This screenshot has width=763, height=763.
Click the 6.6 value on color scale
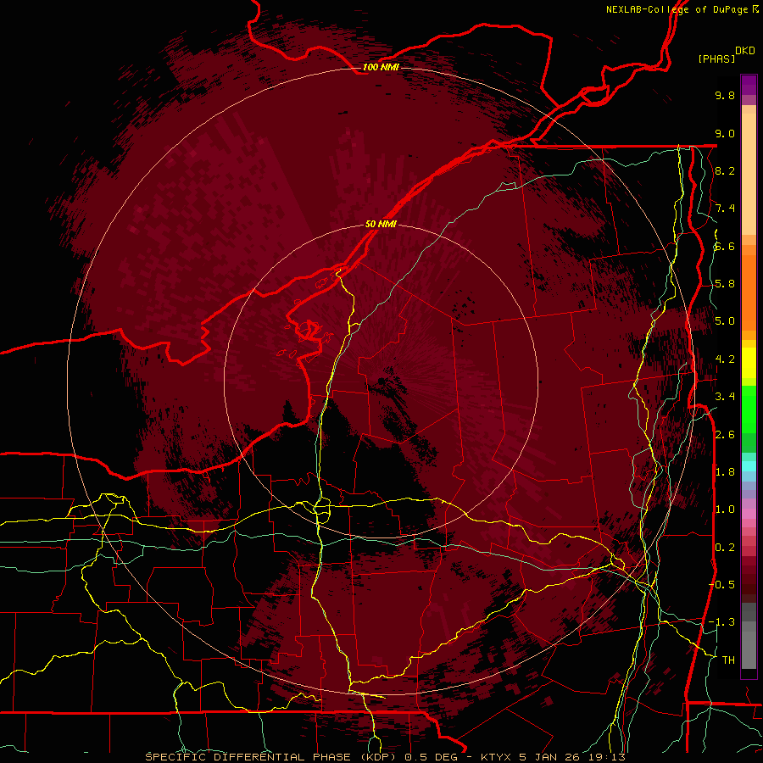point(725,246)
